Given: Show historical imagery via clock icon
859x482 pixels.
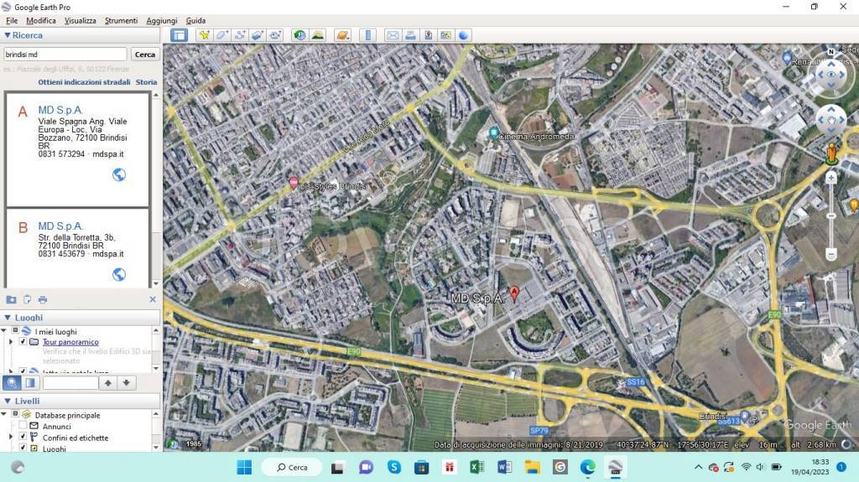Looking at the screenshot, I should coord(299,35).
